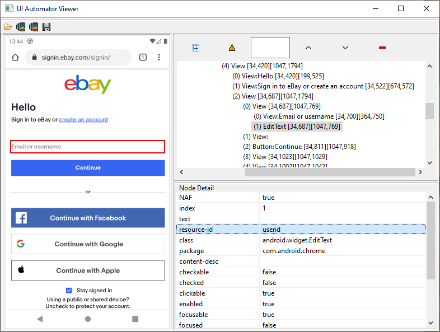Click the Save floppy disk icon
Viewport: 440px width, 332px height.
(x=46, y=27)
